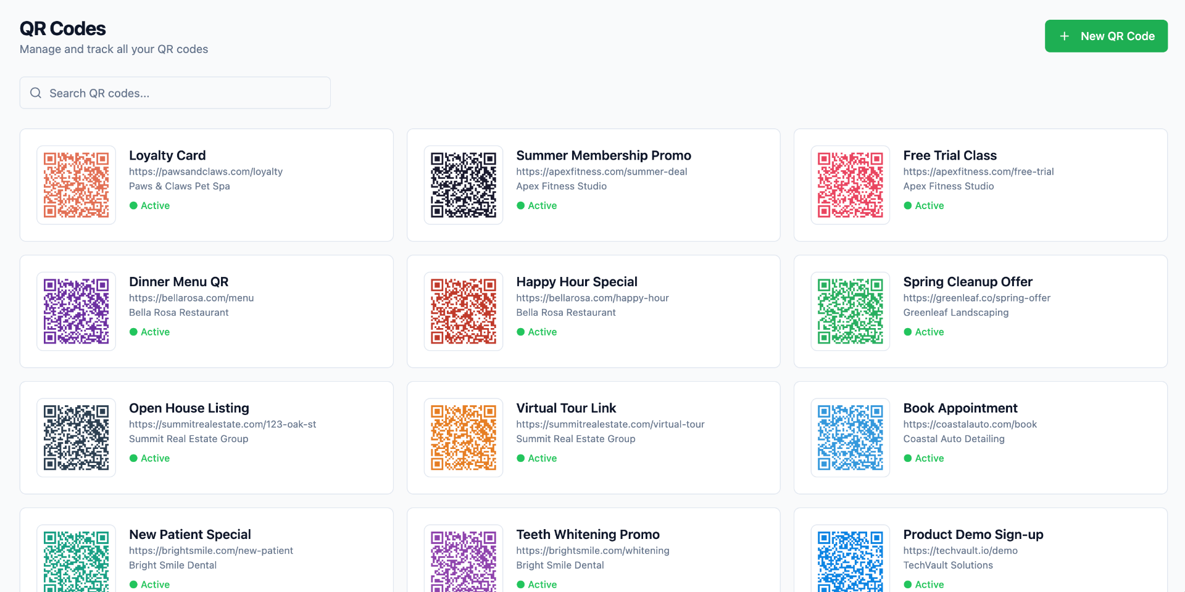Viewport: 1185px width, 592px height.
Task: Click TechVault Solutions business name
Action: click(948, 565)
